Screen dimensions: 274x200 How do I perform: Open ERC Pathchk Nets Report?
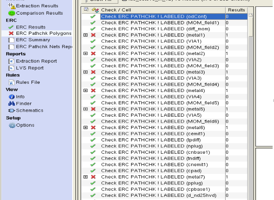[x=44, y=47]
